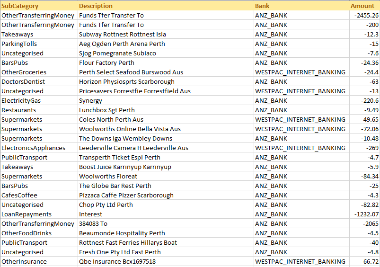Select Transperth Ticket Espl Perth cell
The width and height of the screenshot is (380, 267).
point(166,157)
